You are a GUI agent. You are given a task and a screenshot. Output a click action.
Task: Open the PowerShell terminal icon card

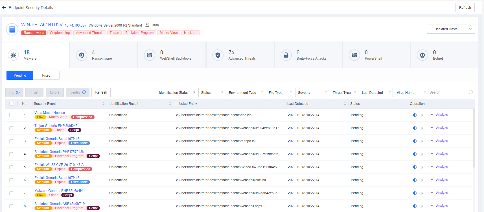click(x=354, y=55)
